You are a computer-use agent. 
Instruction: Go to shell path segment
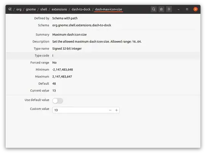(x=43, y=9)
